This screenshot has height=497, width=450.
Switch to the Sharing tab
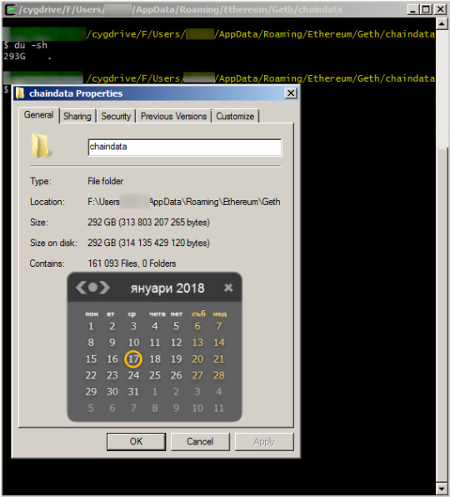coord(77,116)
